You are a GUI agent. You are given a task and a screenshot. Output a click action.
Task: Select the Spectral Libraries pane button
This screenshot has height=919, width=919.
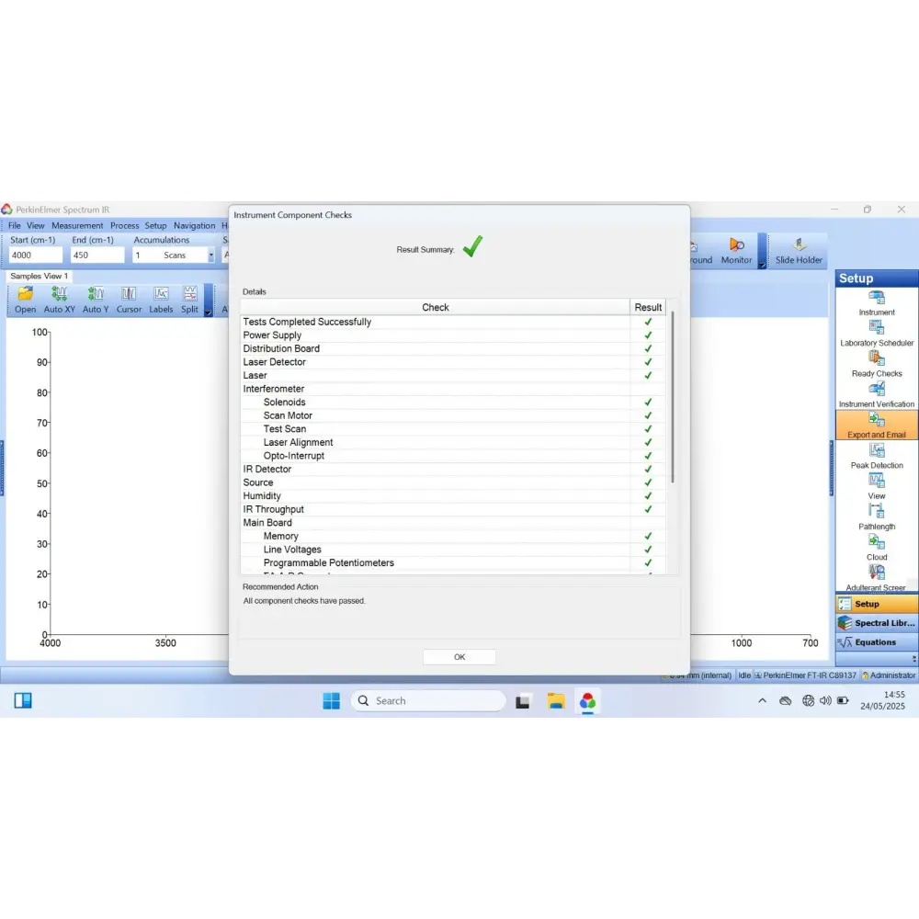pyautogui.click(x=876, y=623)
